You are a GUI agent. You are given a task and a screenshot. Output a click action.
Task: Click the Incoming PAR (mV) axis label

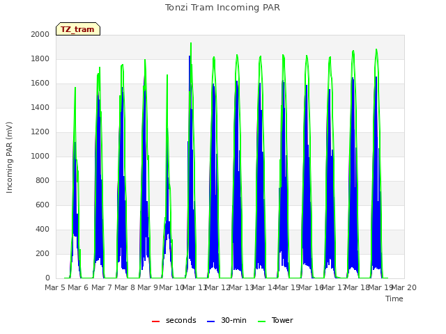(9, 158)
